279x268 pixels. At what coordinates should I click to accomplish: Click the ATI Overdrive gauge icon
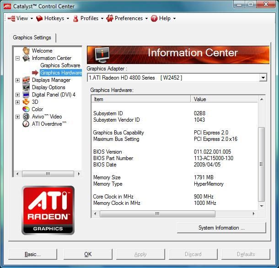pos(26,124)
